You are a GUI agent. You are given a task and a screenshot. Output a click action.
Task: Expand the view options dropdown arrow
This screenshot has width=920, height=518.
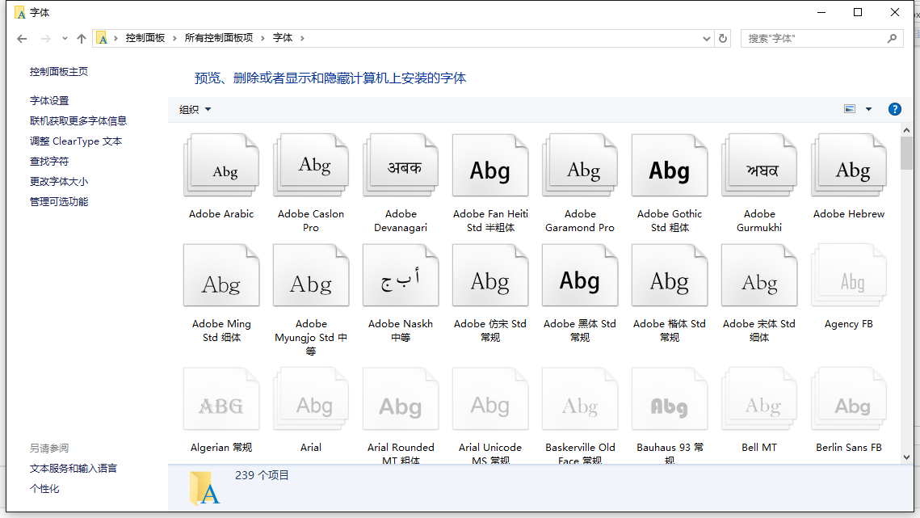[x=868, y=109]
